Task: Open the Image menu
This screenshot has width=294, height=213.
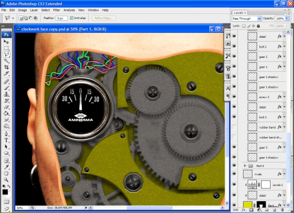Action: 23,10
